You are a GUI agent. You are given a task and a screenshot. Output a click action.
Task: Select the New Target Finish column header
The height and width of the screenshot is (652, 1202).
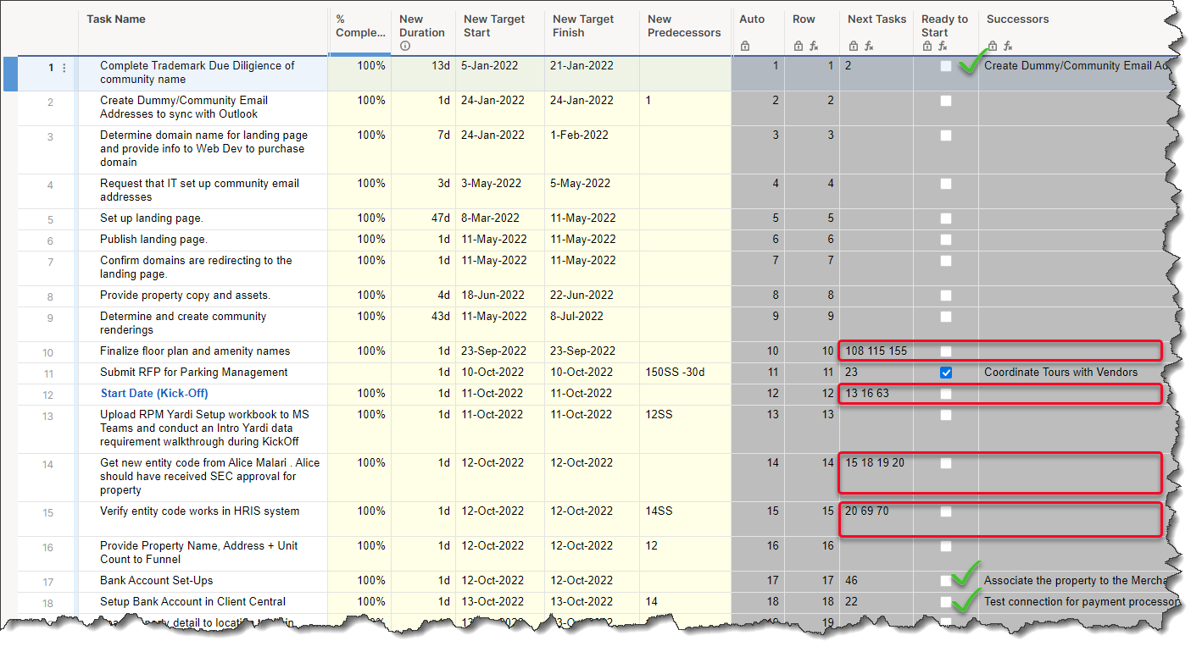click(592, 32)
